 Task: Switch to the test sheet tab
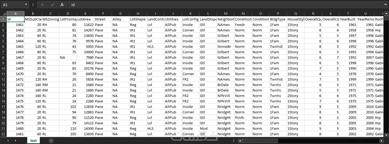click(33, 140)
